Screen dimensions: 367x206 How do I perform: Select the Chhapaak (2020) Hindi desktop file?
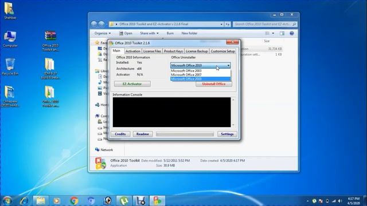(x=10, y=96)
